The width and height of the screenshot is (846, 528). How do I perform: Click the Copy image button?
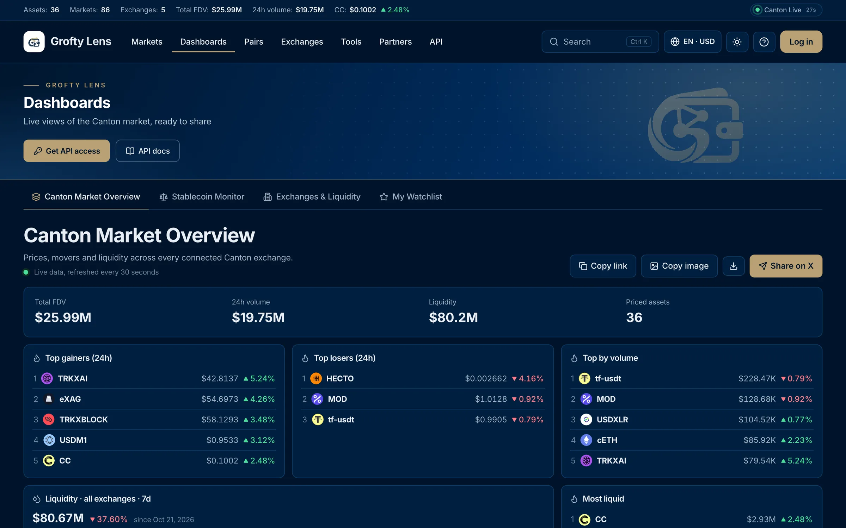coord(679,266)
